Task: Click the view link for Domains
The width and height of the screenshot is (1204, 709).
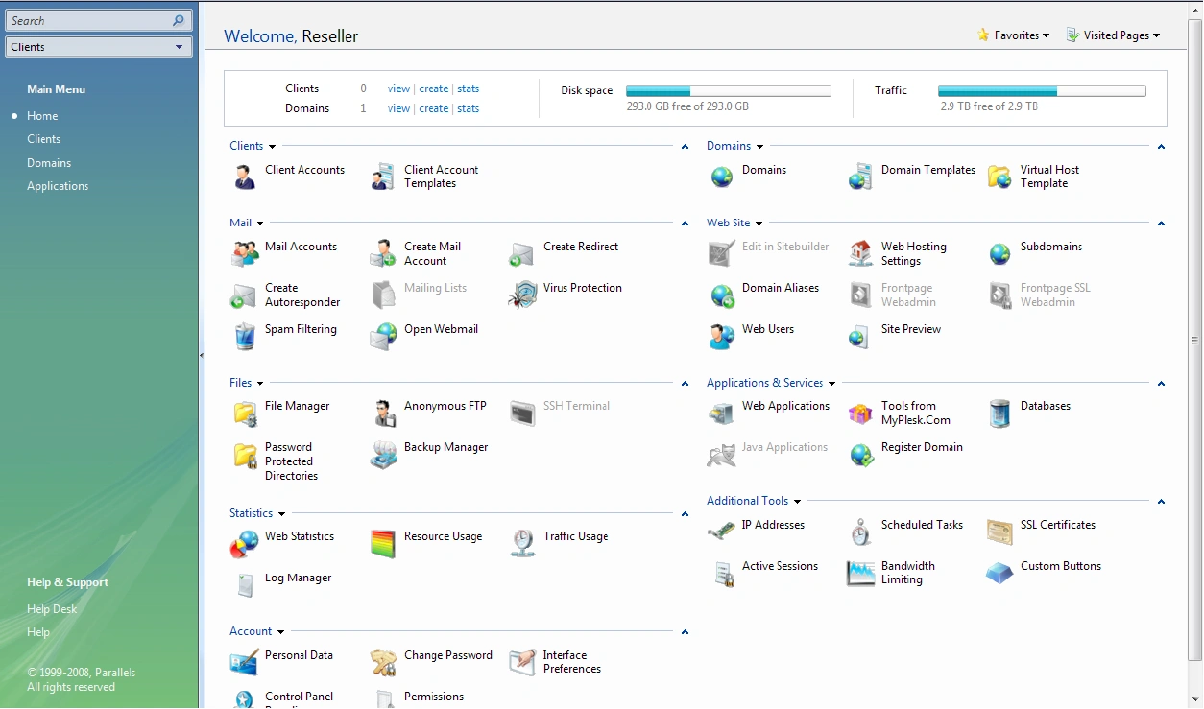Action: tap(398, 109)
